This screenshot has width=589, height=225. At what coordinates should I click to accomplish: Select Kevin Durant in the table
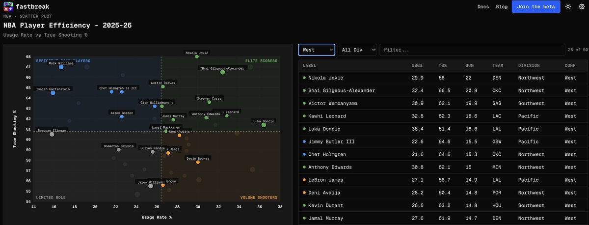(325, 205)
